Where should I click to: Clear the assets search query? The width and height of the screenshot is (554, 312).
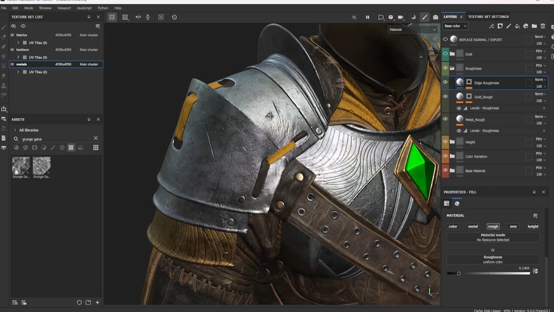(96, 138)
